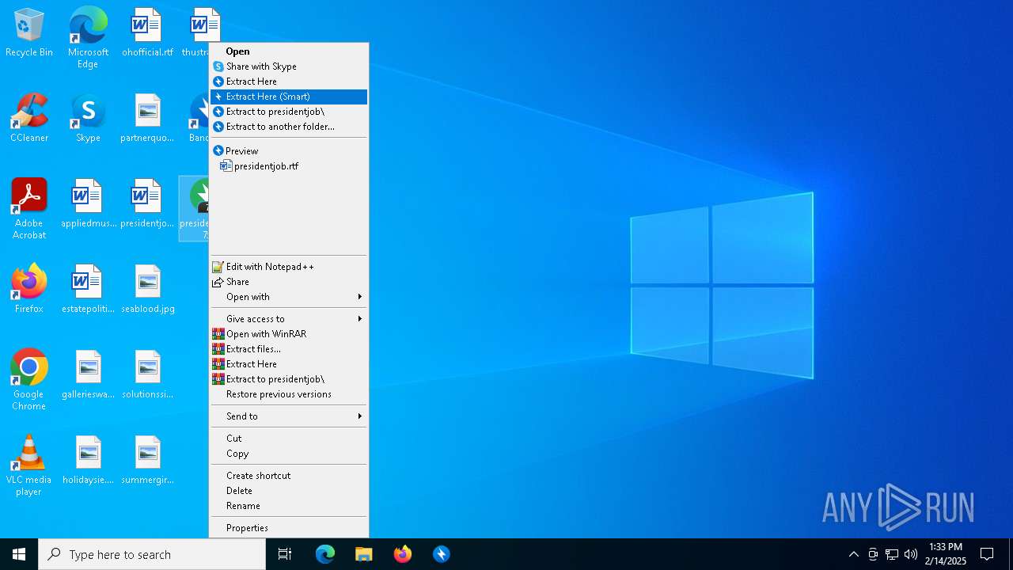Choose Open with WinRAR
Viewport: 1013px width, 570px height.
(289, 334)
